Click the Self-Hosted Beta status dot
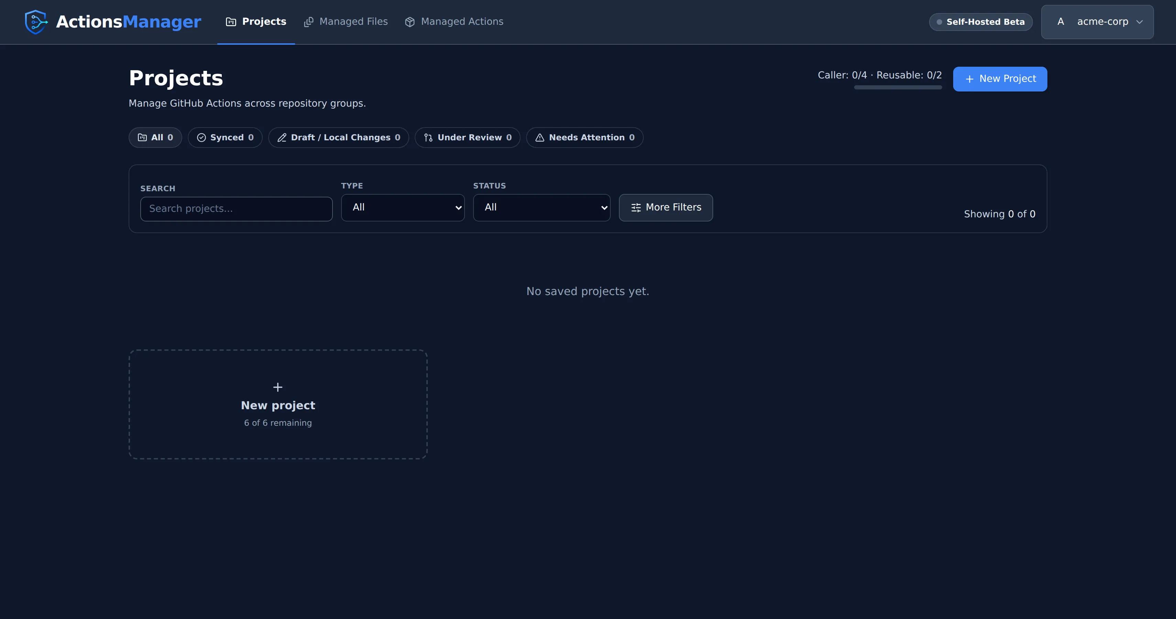 939,22
